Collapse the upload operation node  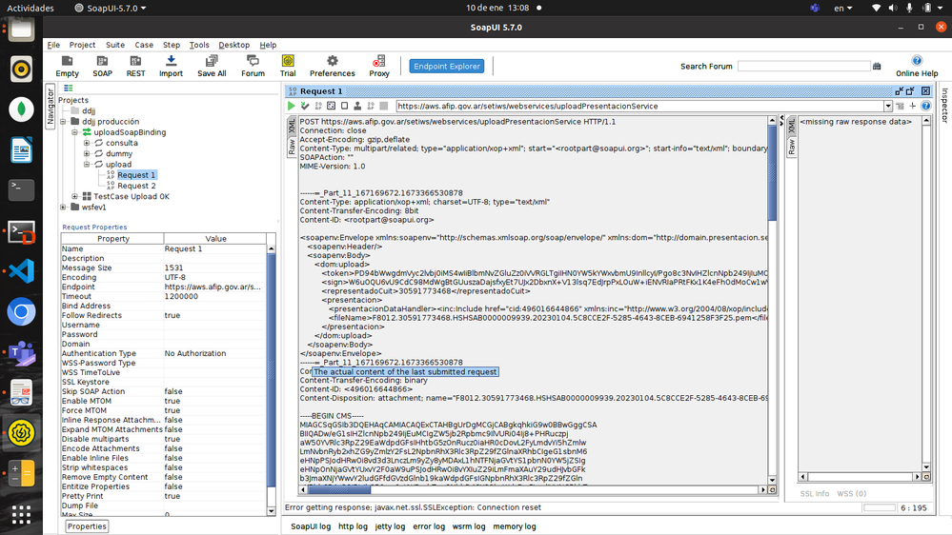click(87, 165)
